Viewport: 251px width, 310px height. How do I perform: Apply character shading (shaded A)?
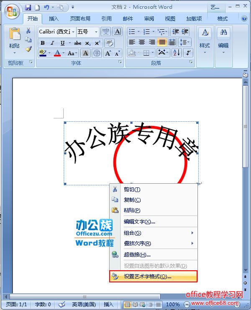point(85,53)
